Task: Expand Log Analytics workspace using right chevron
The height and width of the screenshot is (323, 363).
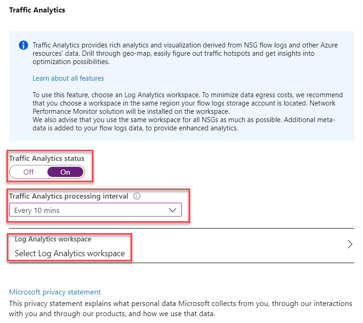Action: pos(350,244)
